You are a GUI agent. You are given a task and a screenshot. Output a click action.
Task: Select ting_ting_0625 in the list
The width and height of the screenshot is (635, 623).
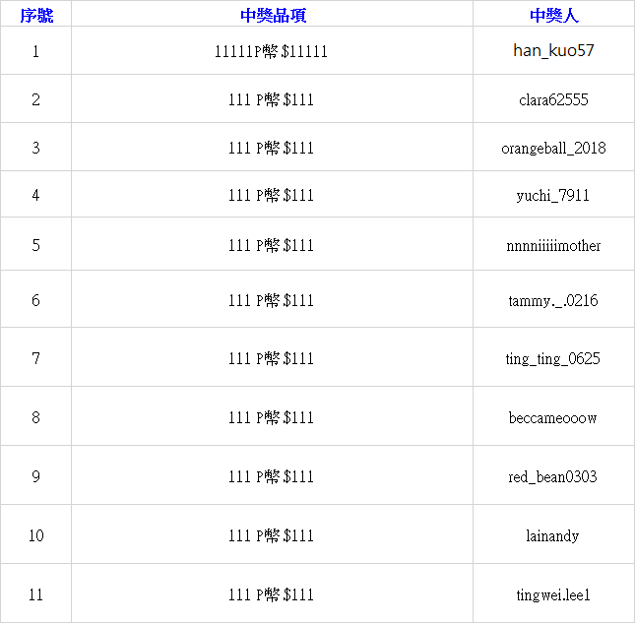(x=553, y=358)
